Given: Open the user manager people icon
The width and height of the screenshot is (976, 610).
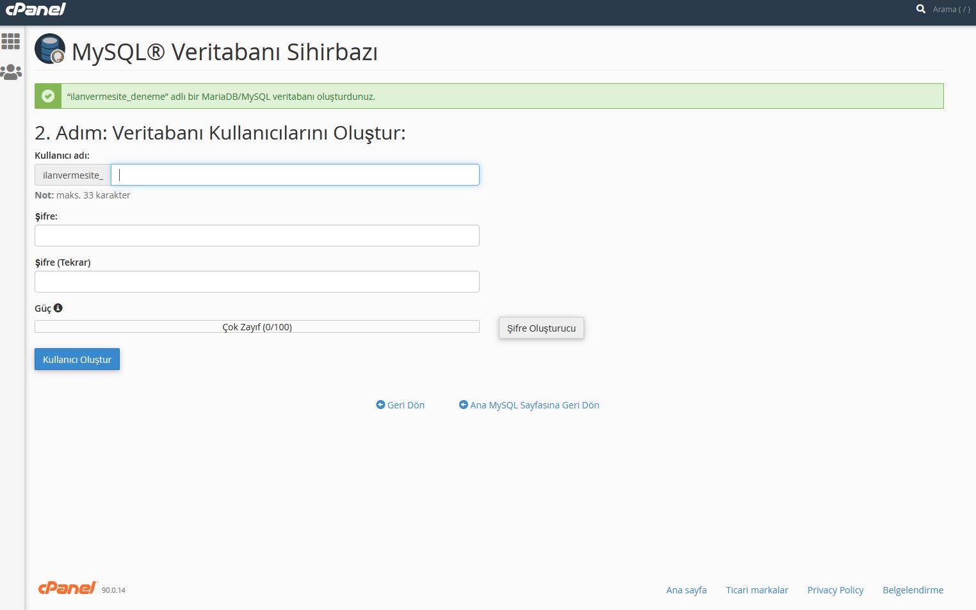Looking at the screenshot, I should (x=11, y=72).
